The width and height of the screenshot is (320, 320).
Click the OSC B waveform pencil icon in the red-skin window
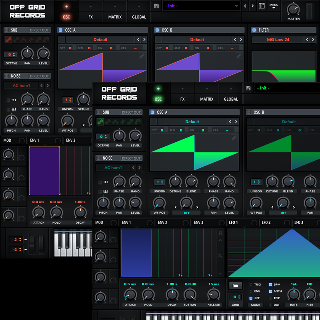[x=239, y=56]
